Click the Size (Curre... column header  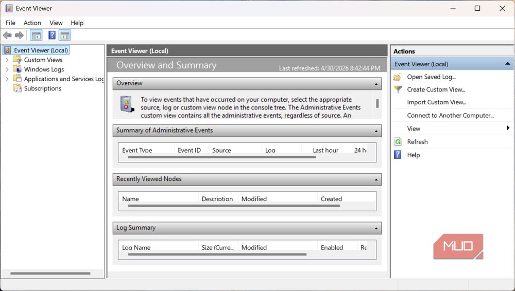point(218,247)
